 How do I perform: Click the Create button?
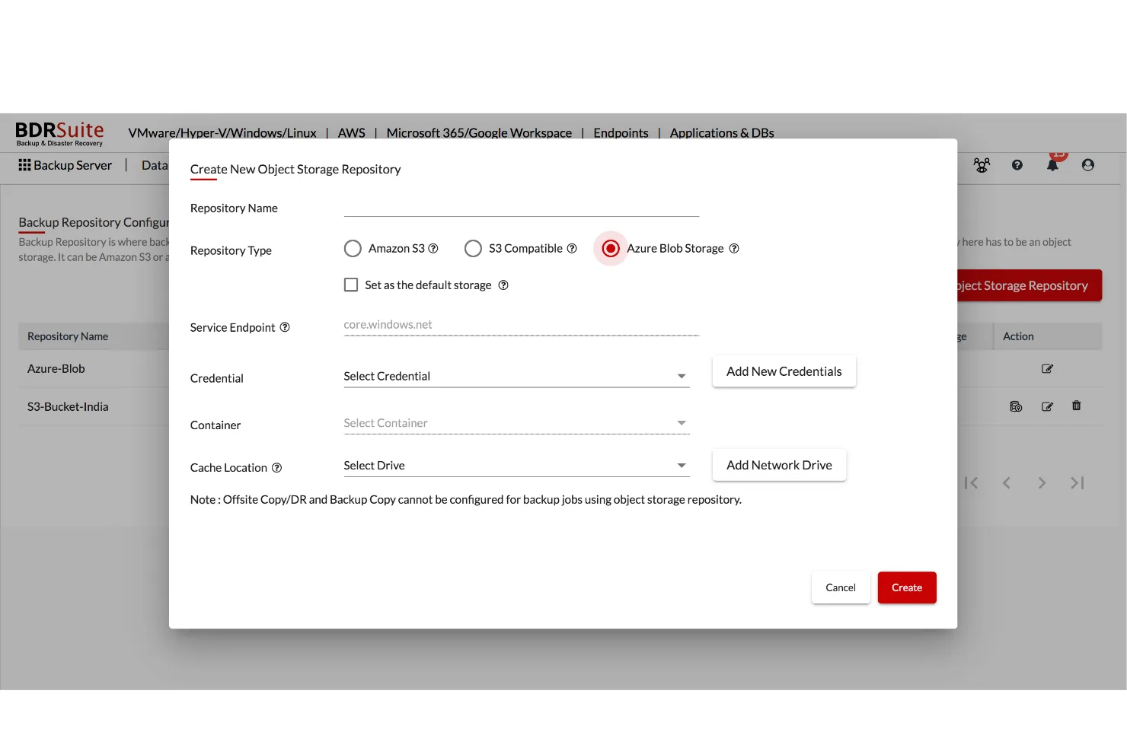point(907,587)
